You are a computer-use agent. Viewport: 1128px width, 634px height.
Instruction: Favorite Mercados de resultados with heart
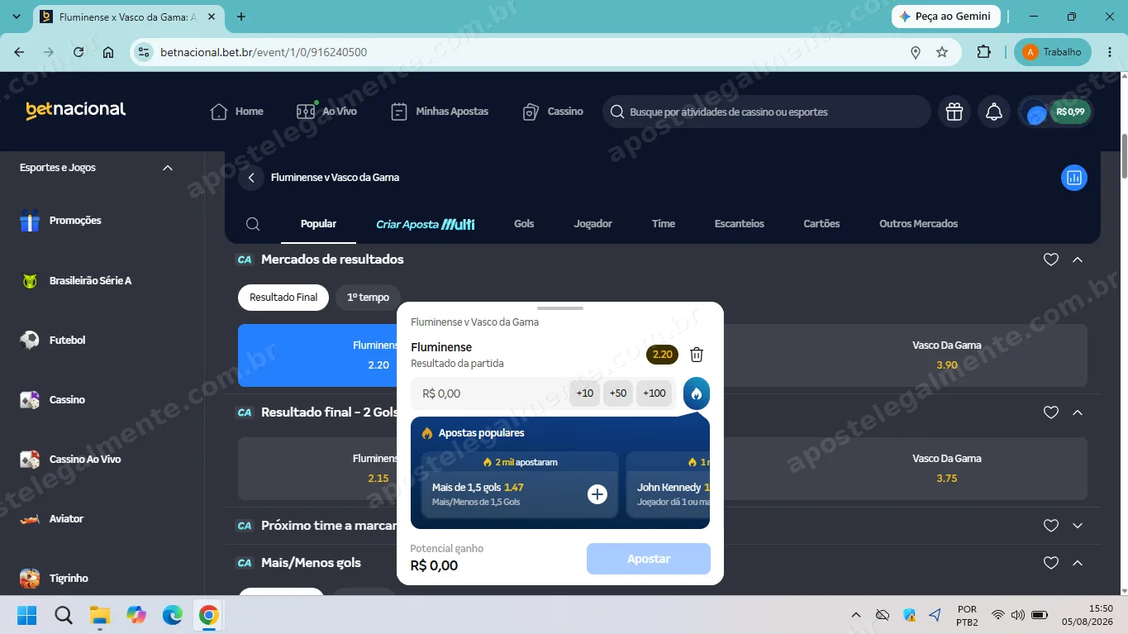coord(1051,260)
